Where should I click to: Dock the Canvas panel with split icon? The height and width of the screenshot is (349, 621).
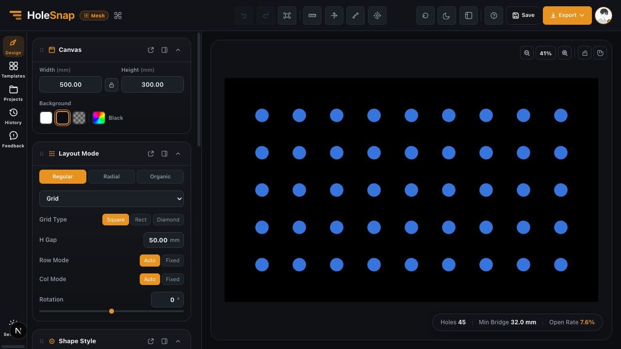click(164, 50)
